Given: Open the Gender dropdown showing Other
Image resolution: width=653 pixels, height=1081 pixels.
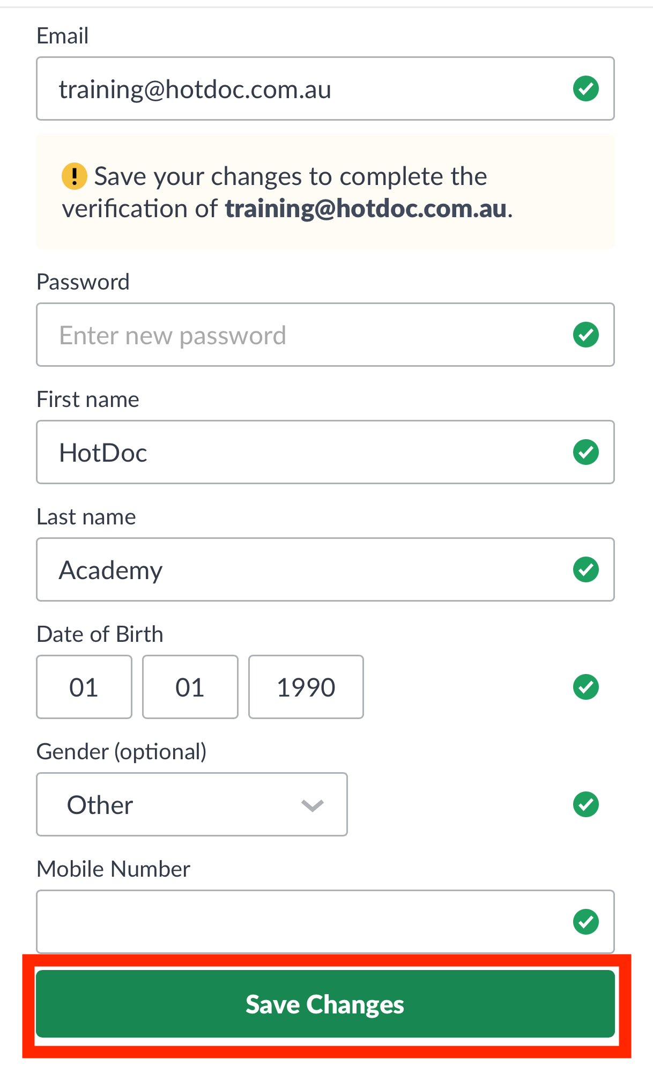Looking at the screenshot, I should 192,804.
